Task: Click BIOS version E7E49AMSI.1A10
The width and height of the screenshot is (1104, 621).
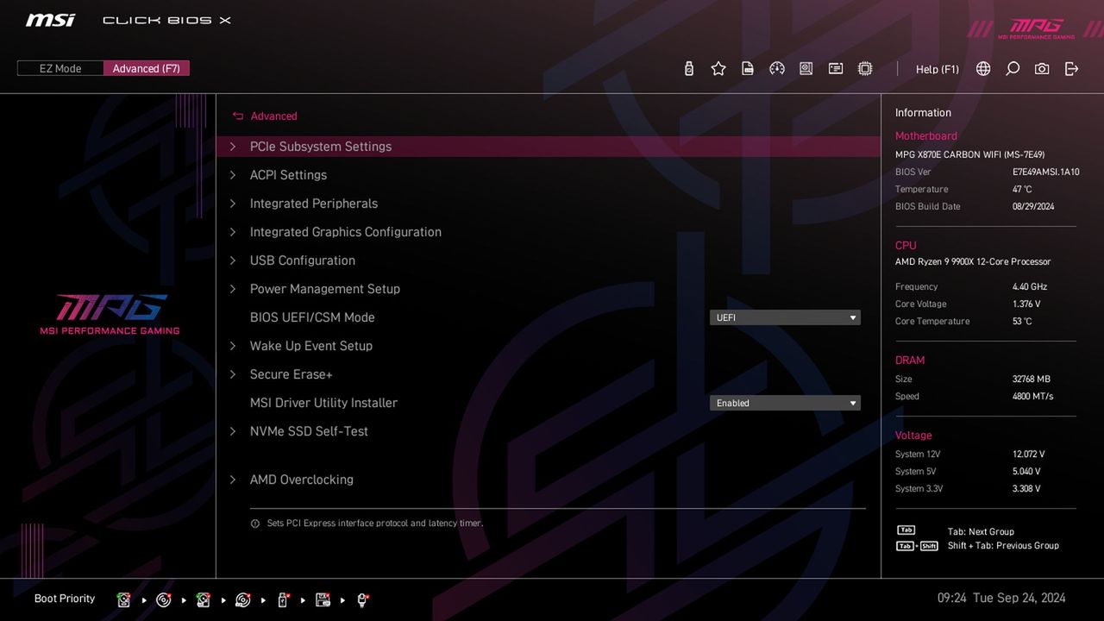Action: click(x=1045, y=172)
